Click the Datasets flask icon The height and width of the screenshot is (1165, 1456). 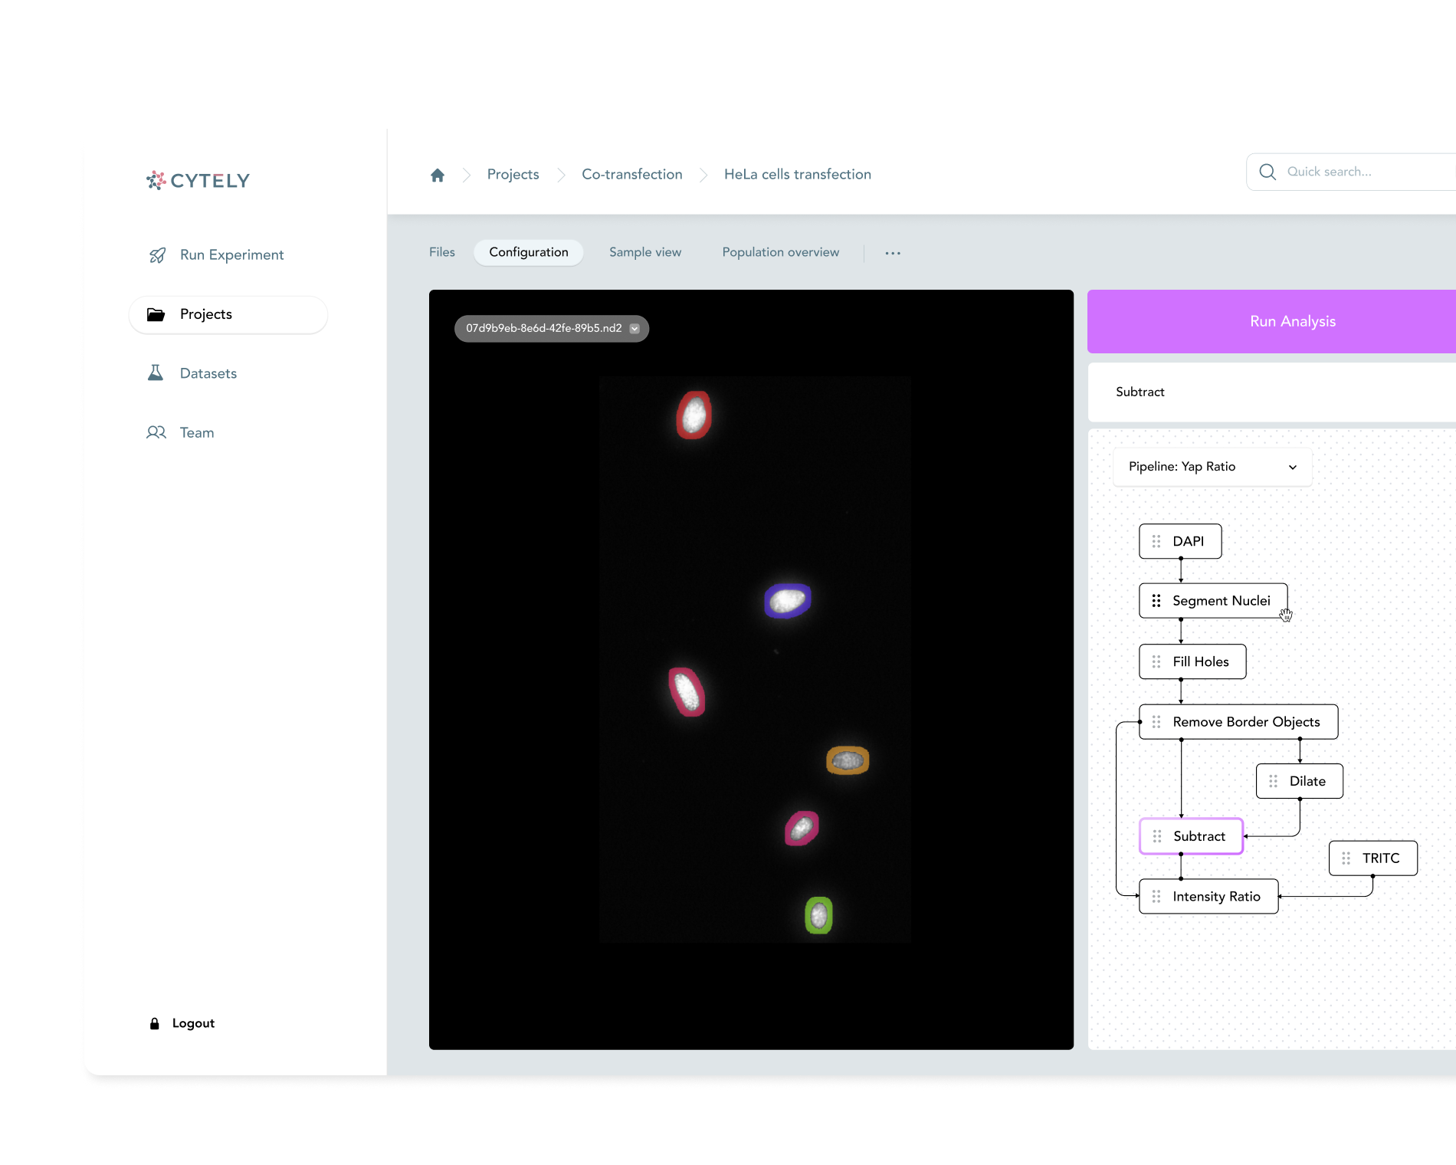[157, 372]
